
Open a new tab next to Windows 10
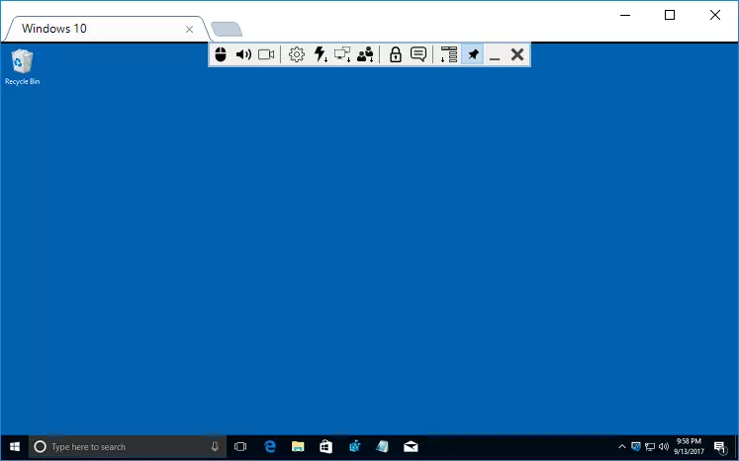227,30
